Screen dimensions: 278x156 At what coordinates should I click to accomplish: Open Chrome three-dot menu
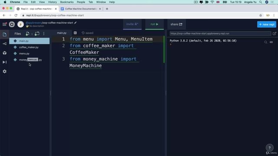coord(274,16)
